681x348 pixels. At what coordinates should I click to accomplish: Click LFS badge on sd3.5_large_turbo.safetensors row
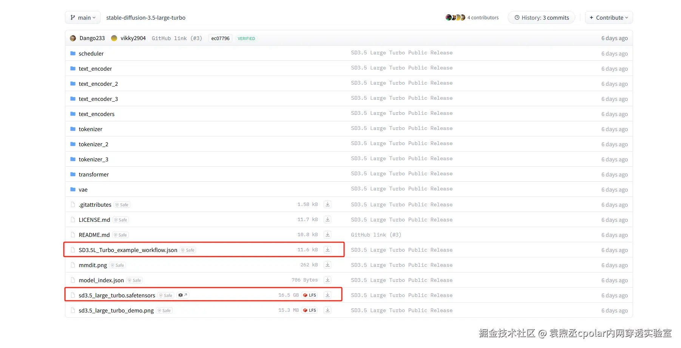coord(310,295)
